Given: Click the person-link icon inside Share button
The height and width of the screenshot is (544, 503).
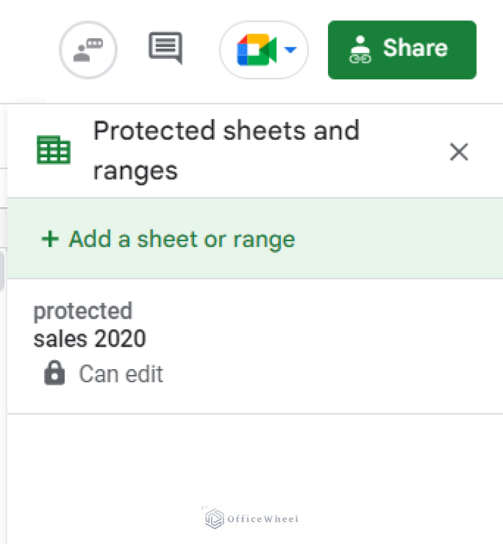Looking at the screenshot, I should pos(360,49).
